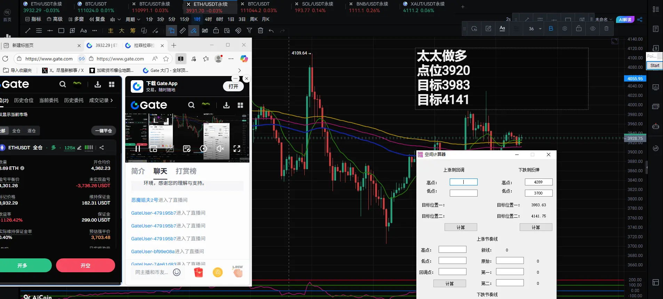The height and width of the screenshot is (299, 663).
Task: Open the emoji picker in chat
Action: (x=177, y=272)
